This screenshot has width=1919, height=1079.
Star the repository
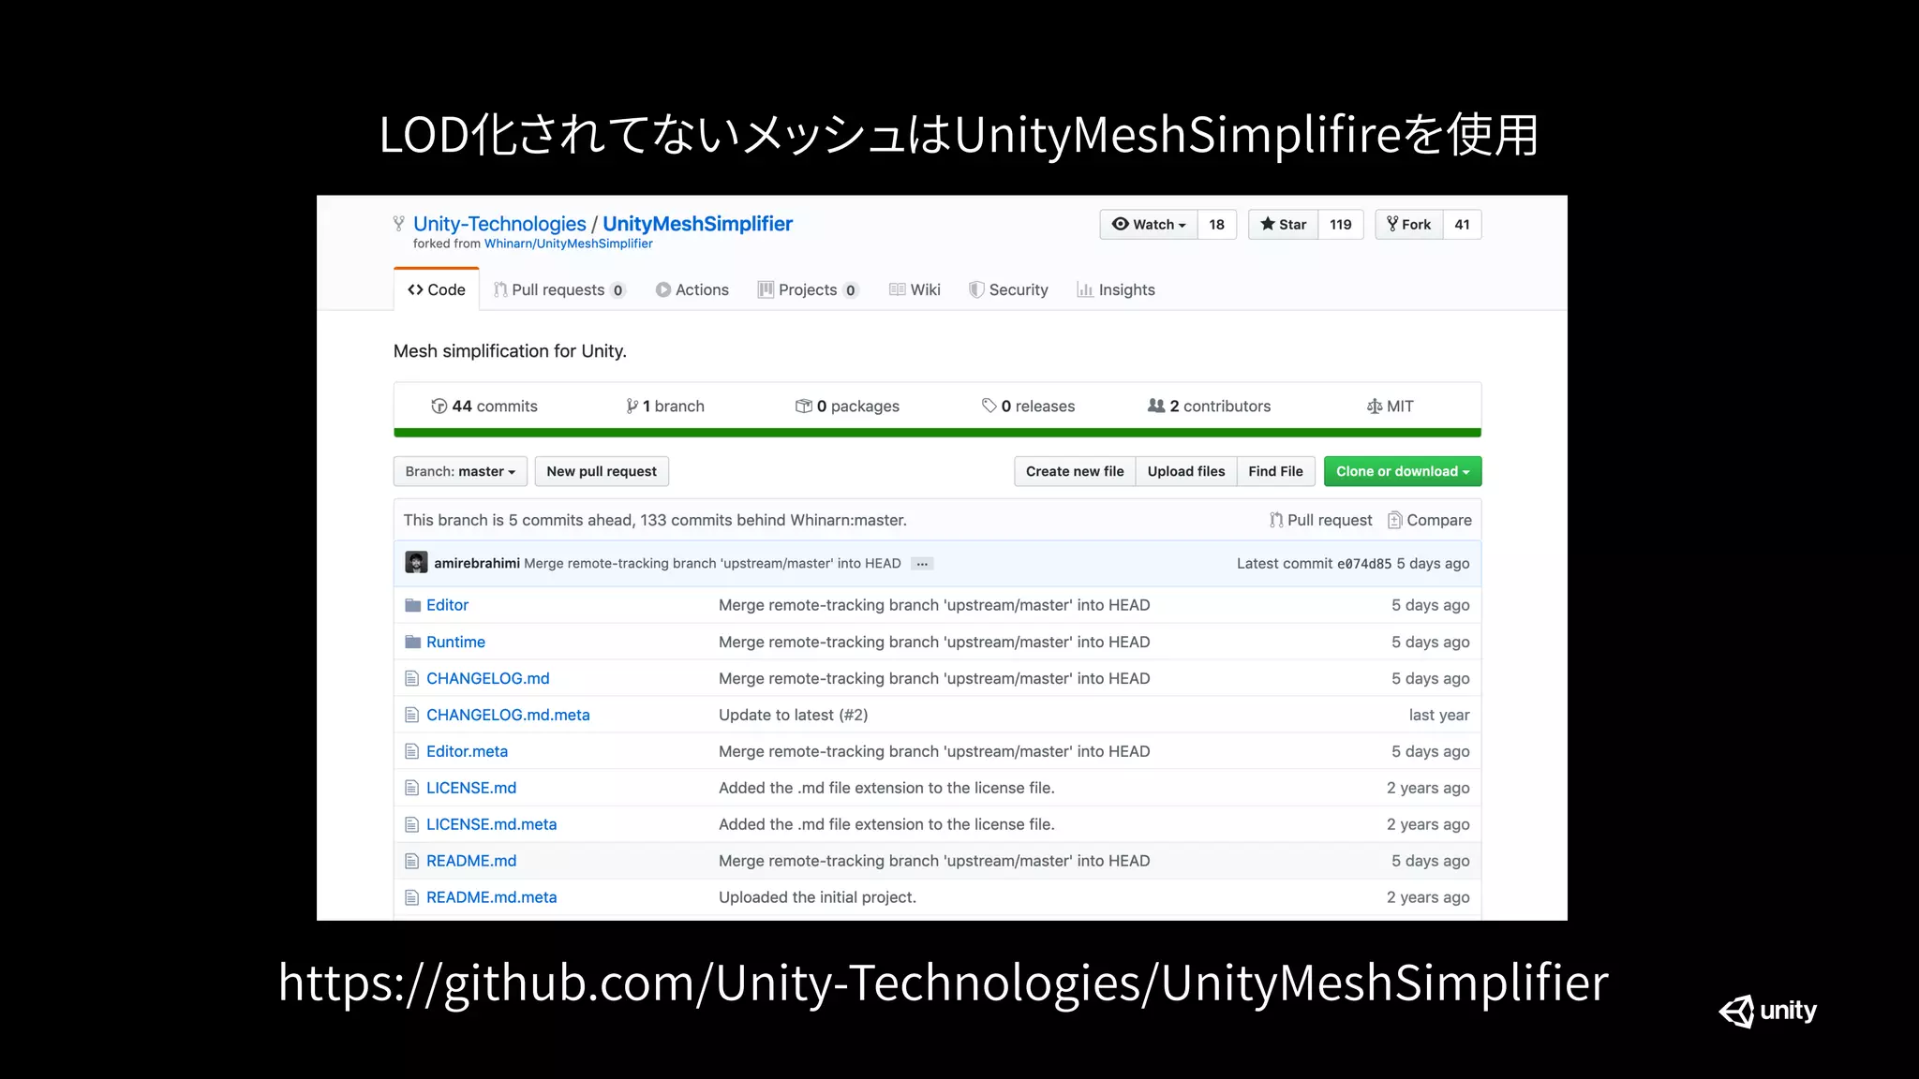1283,225
